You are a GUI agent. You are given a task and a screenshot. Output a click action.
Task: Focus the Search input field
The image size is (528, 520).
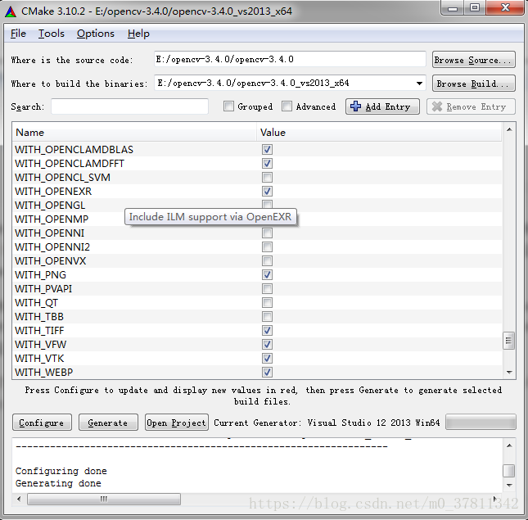pos(129,106)
